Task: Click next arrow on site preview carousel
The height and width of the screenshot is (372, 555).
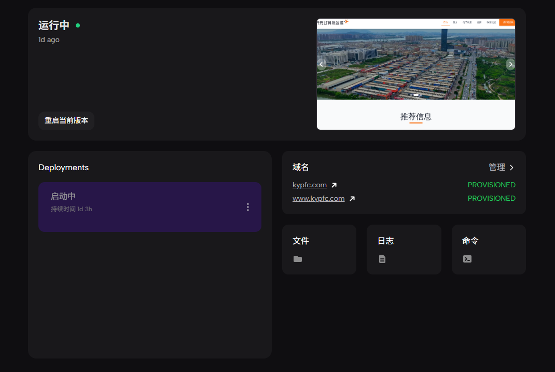Action: coord(510,64)
